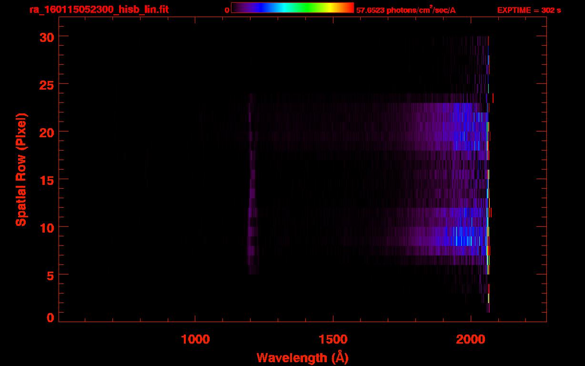Click the 1500 wavelength tick label
Viewport: 585px width, 366px height.
[x=333, y=339]
